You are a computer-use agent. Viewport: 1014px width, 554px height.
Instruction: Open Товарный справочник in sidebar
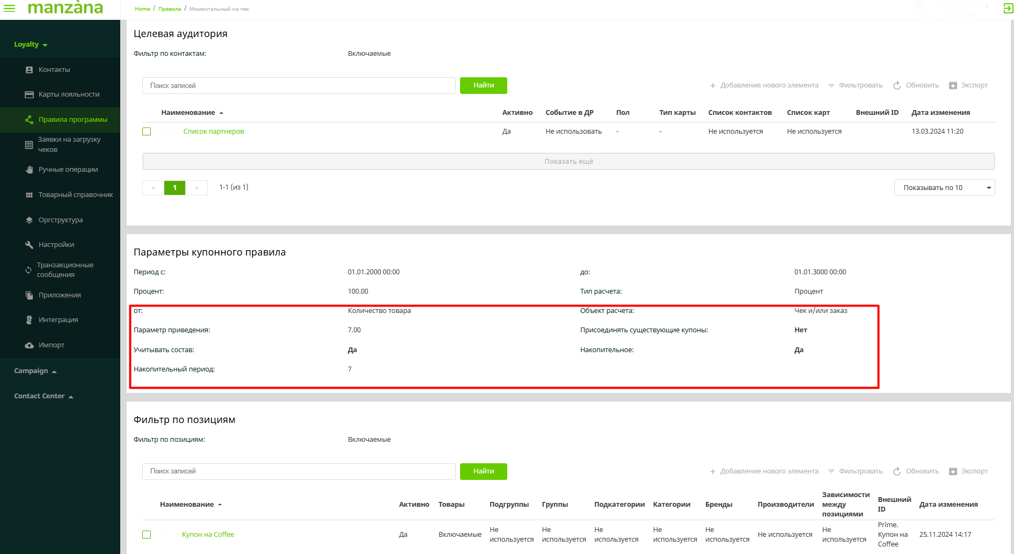[75, 195]
